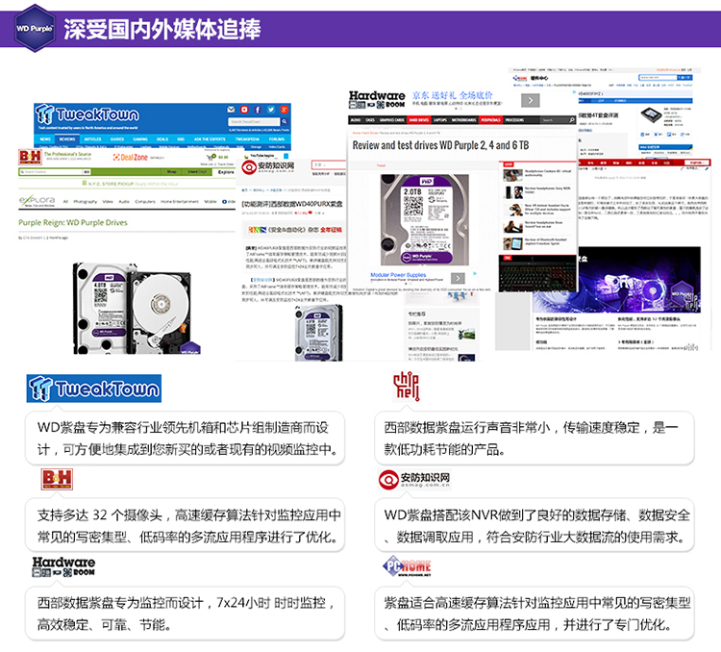This screenshot has height=652, width=721.
Task: Click the 2.0TB WD Purple drive image
Action: click(x=424, y=220)
